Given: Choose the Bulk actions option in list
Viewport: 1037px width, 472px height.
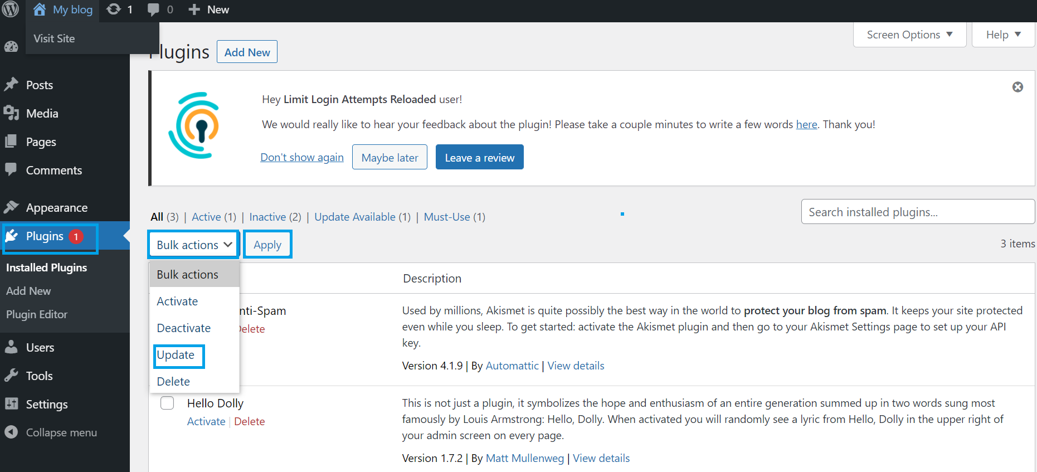Looking at the screenshot, I should [x=194, y=275].
